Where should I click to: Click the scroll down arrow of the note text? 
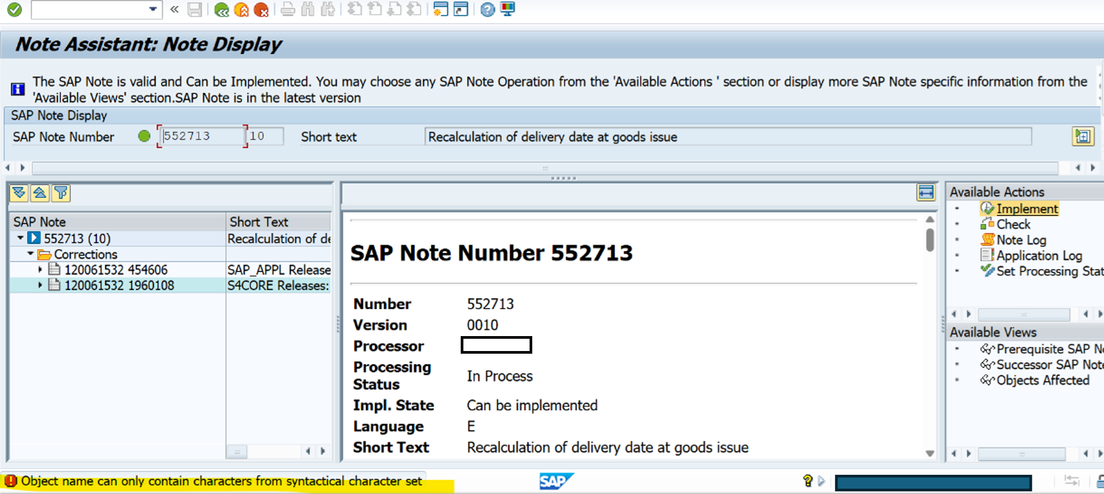(x=930, y=453)
